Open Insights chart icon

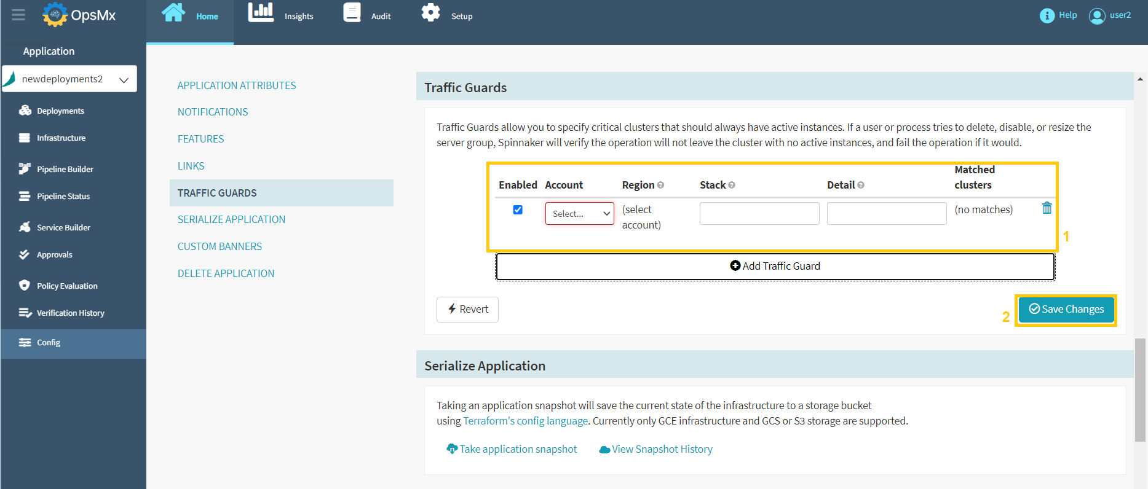tap(261, 13)
